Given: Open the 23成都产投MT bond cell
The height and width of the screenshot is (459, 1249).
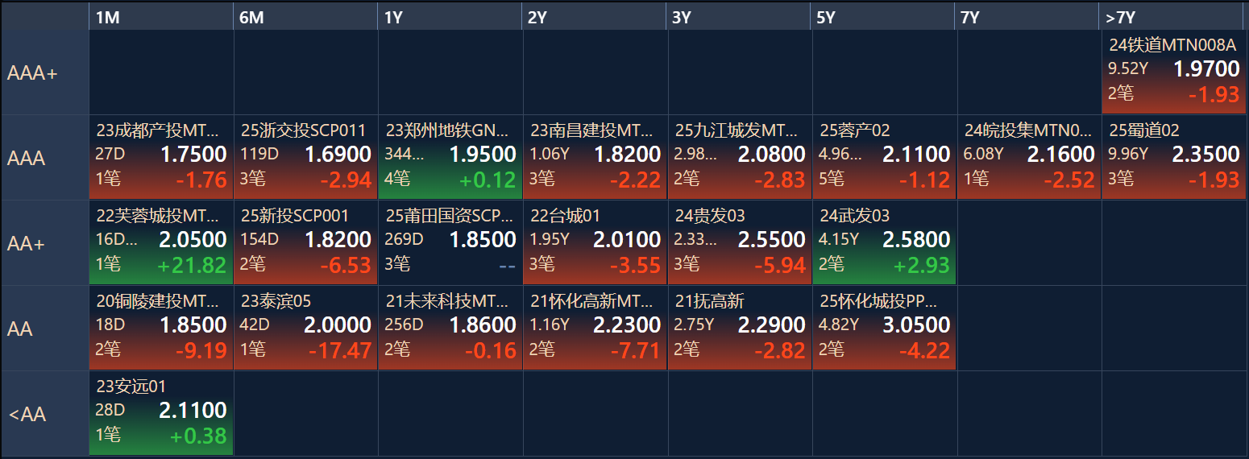Looking at the screenshot, I should click(161, 157).
